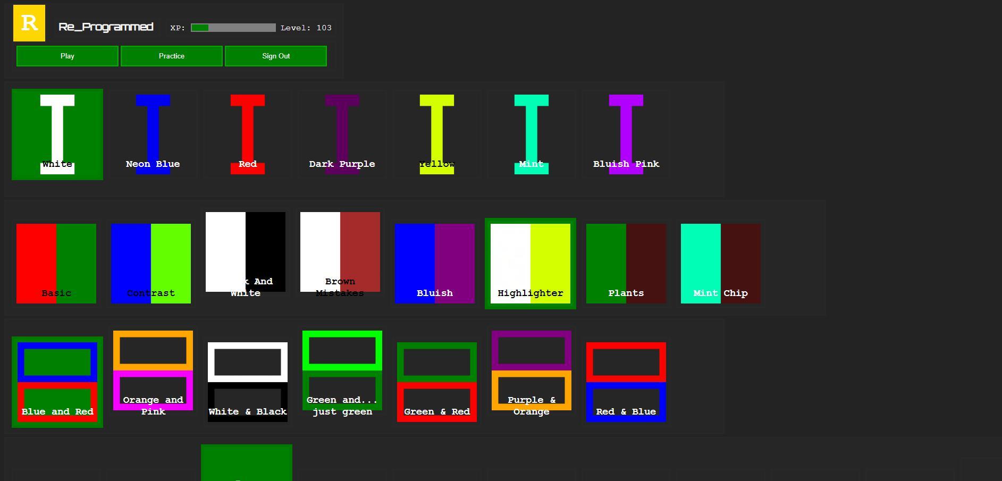Select the Bluish Pink cursor skin
1002x481 pixels.
[x=626, y=134]
